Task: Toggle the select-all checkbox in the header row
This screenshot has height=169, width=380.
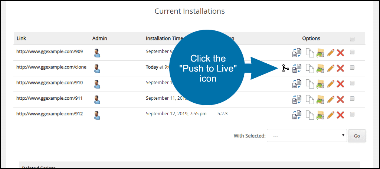Action: pos(352,39)
